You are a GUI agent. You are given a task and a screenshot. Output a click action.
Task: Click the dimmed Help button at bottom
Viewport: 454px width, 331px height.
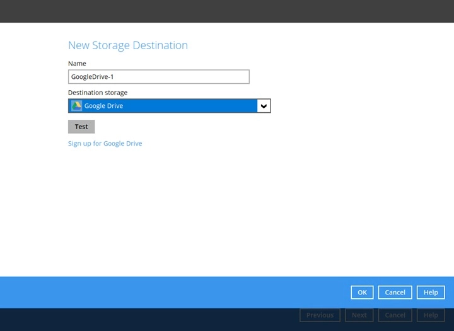click(431, 315)
